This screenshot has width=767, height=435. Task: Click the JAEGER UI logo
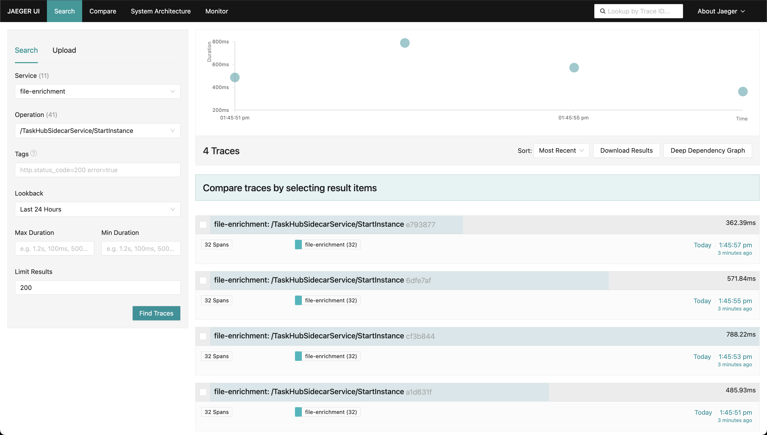click(x=23, y=11)
